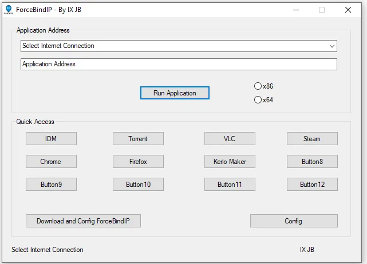Click the Button12 quick access button
The height and width of the screenshot is (264, 367).
coord(312,185)
